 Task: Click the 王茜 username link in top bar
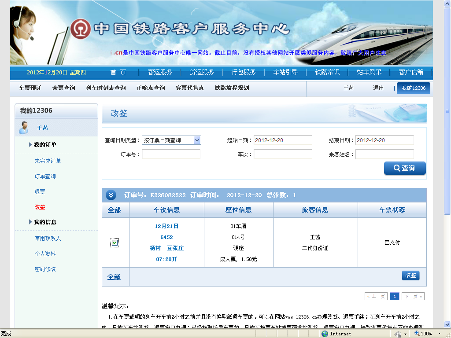pyautogui.click(x=348, y=88)
